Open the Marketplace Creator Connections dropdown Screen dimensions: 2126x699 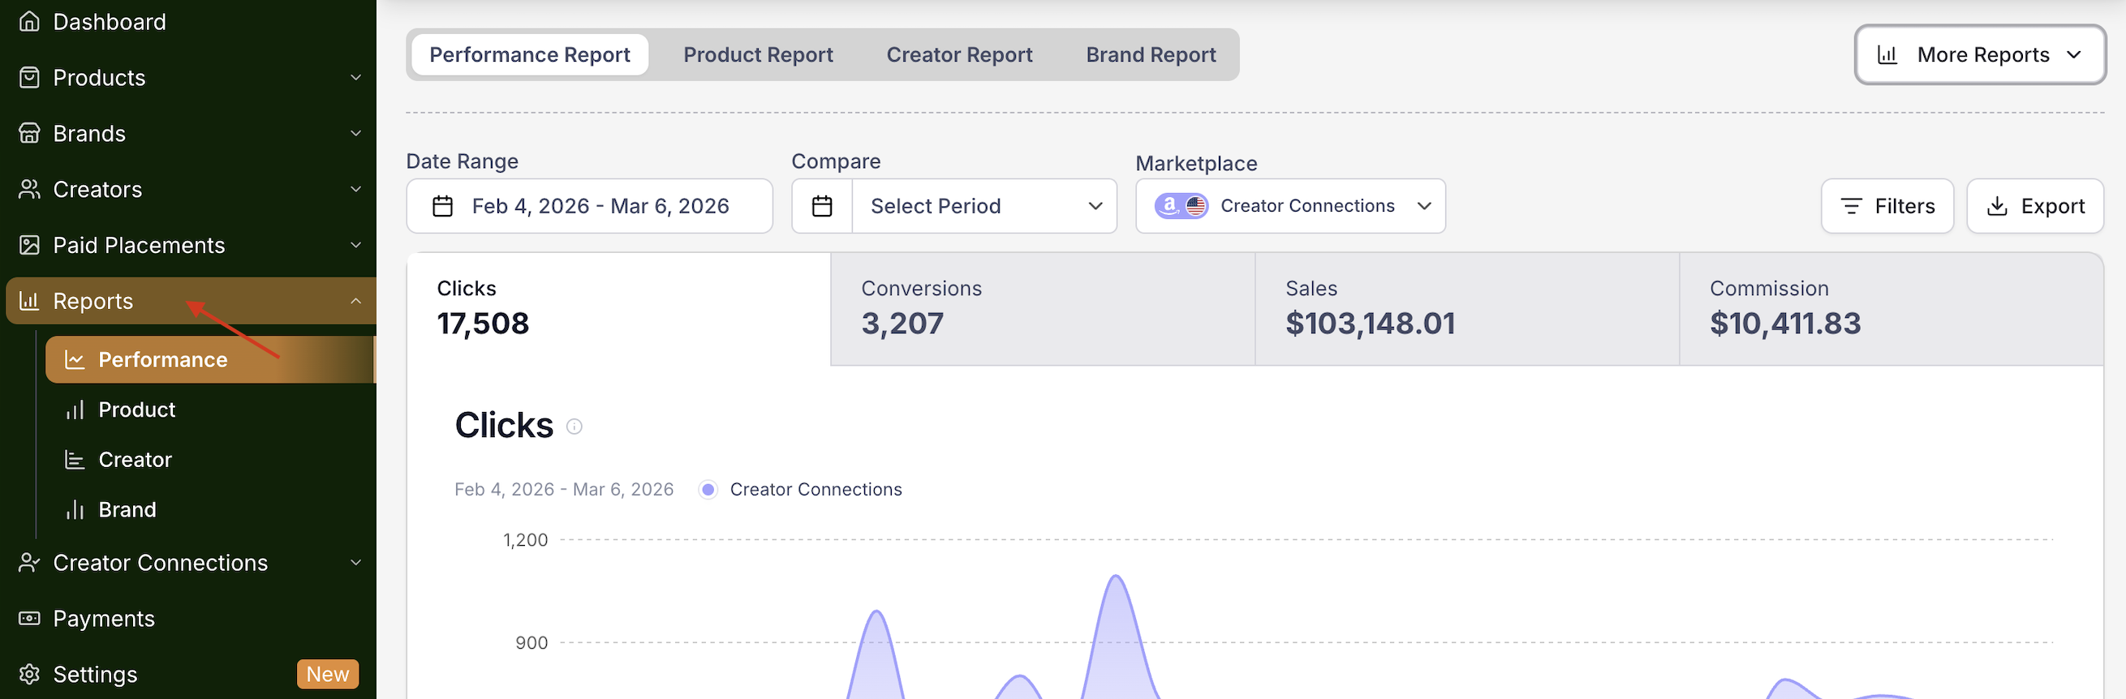(1289, 206)
